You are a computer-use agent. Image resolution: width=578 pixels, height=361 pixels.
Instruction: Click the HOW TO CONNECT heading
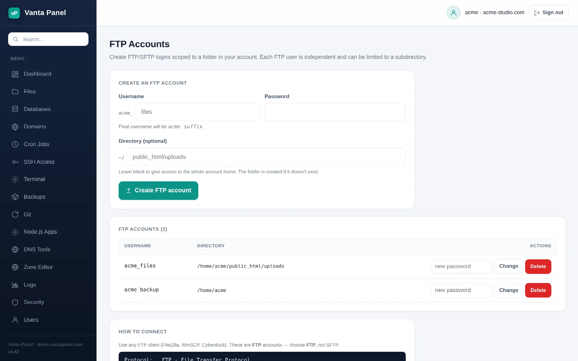[x=142, y=332]
